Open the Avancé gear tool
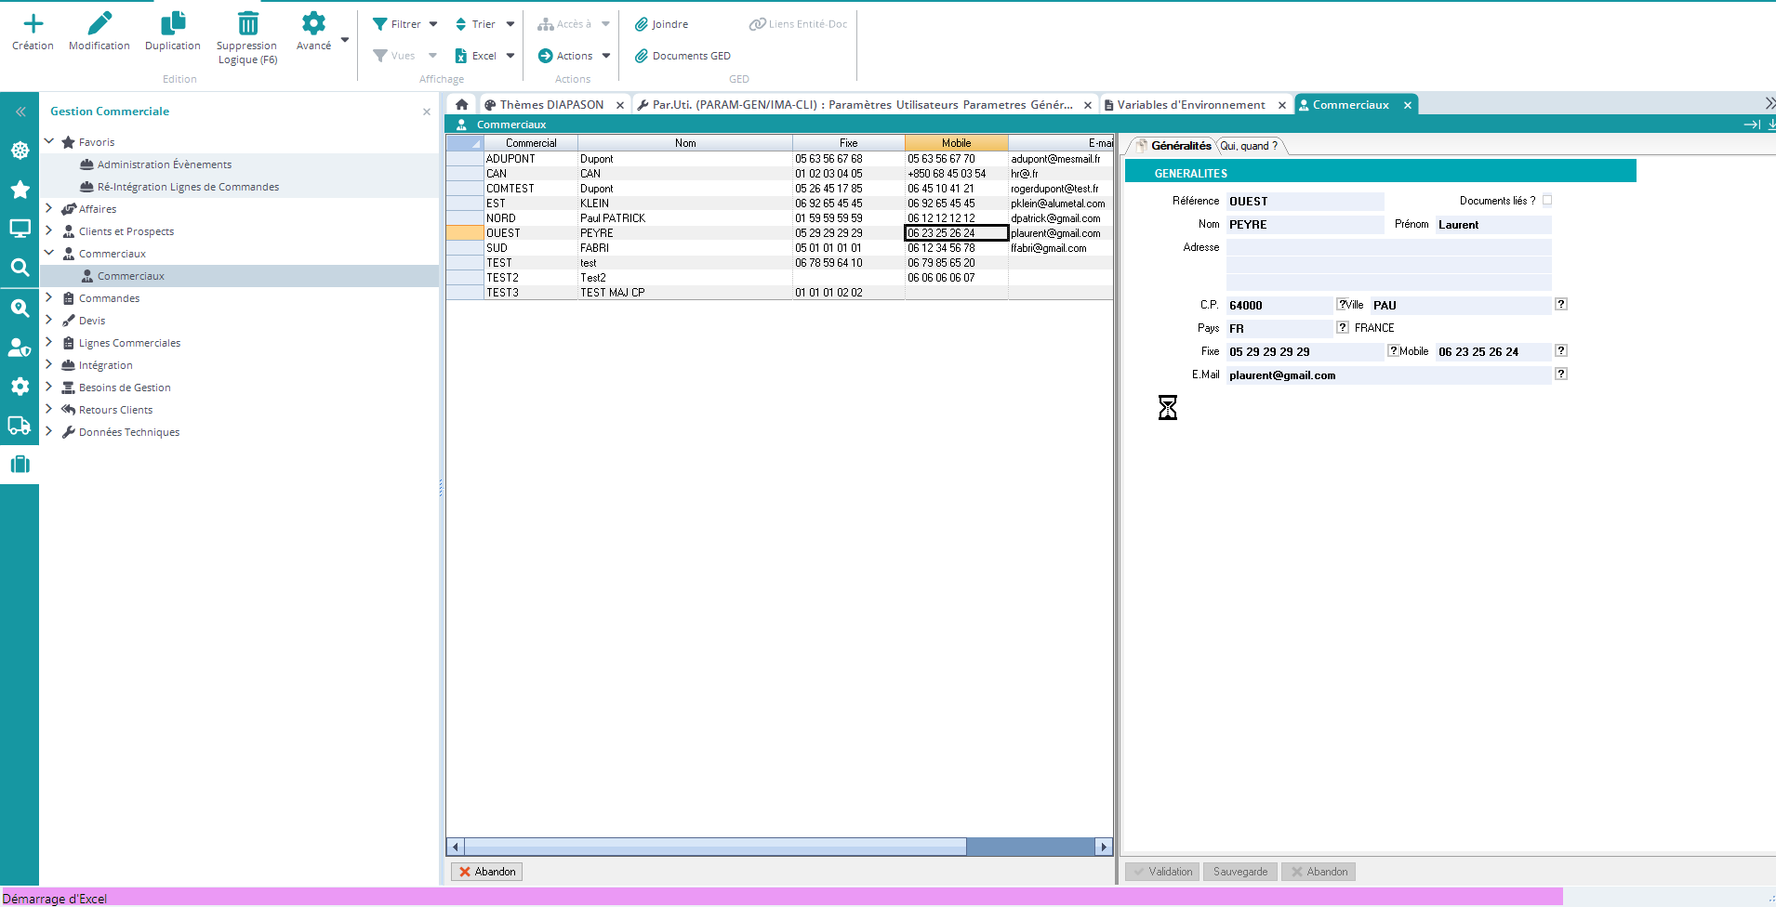1776x907 pixels. click(313, 24)
